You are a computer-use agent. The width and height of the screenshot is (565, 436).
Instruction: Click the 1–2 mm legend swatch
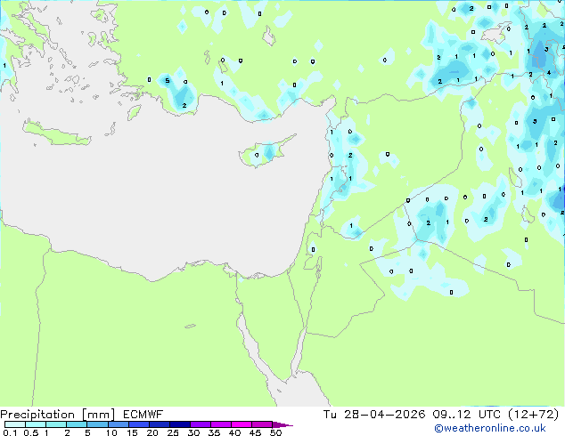[56, 424]
